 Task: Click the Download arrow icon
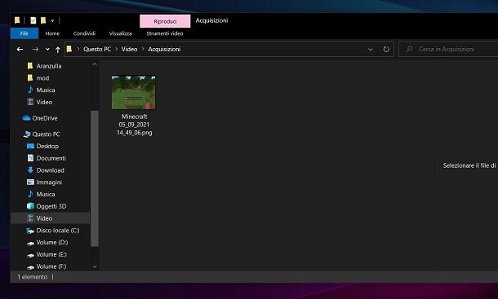[x=30, y=170]
